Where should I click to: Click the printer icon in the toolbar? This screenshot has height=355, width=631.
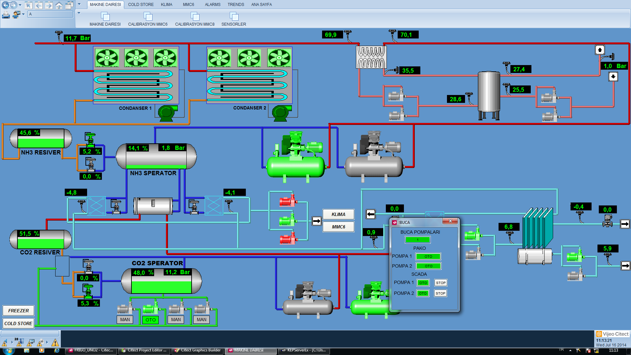(x=6, y=15)
